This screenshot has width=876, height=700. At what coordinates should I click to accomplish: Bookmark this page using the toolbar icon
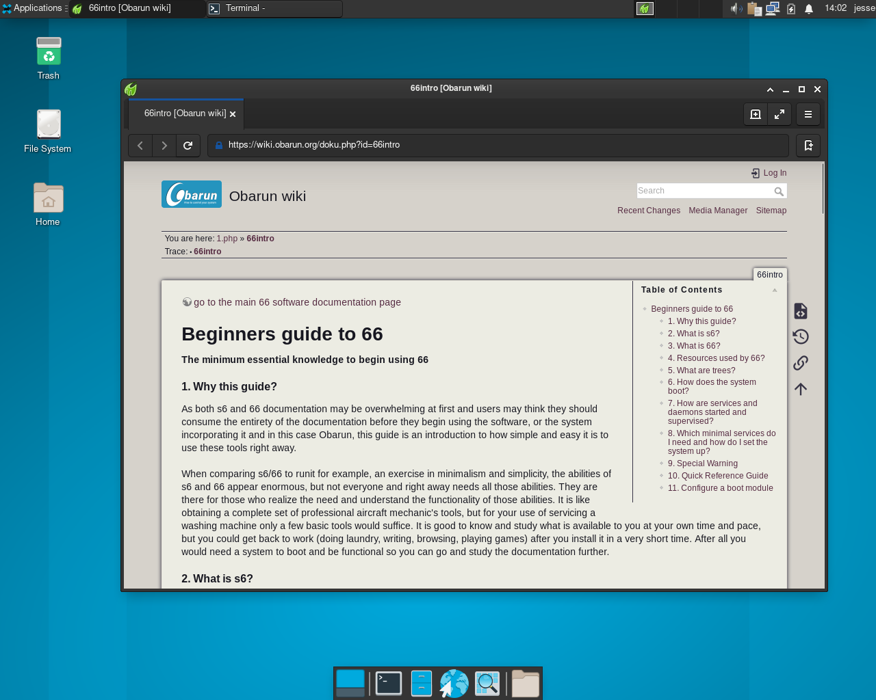[808, 146]
